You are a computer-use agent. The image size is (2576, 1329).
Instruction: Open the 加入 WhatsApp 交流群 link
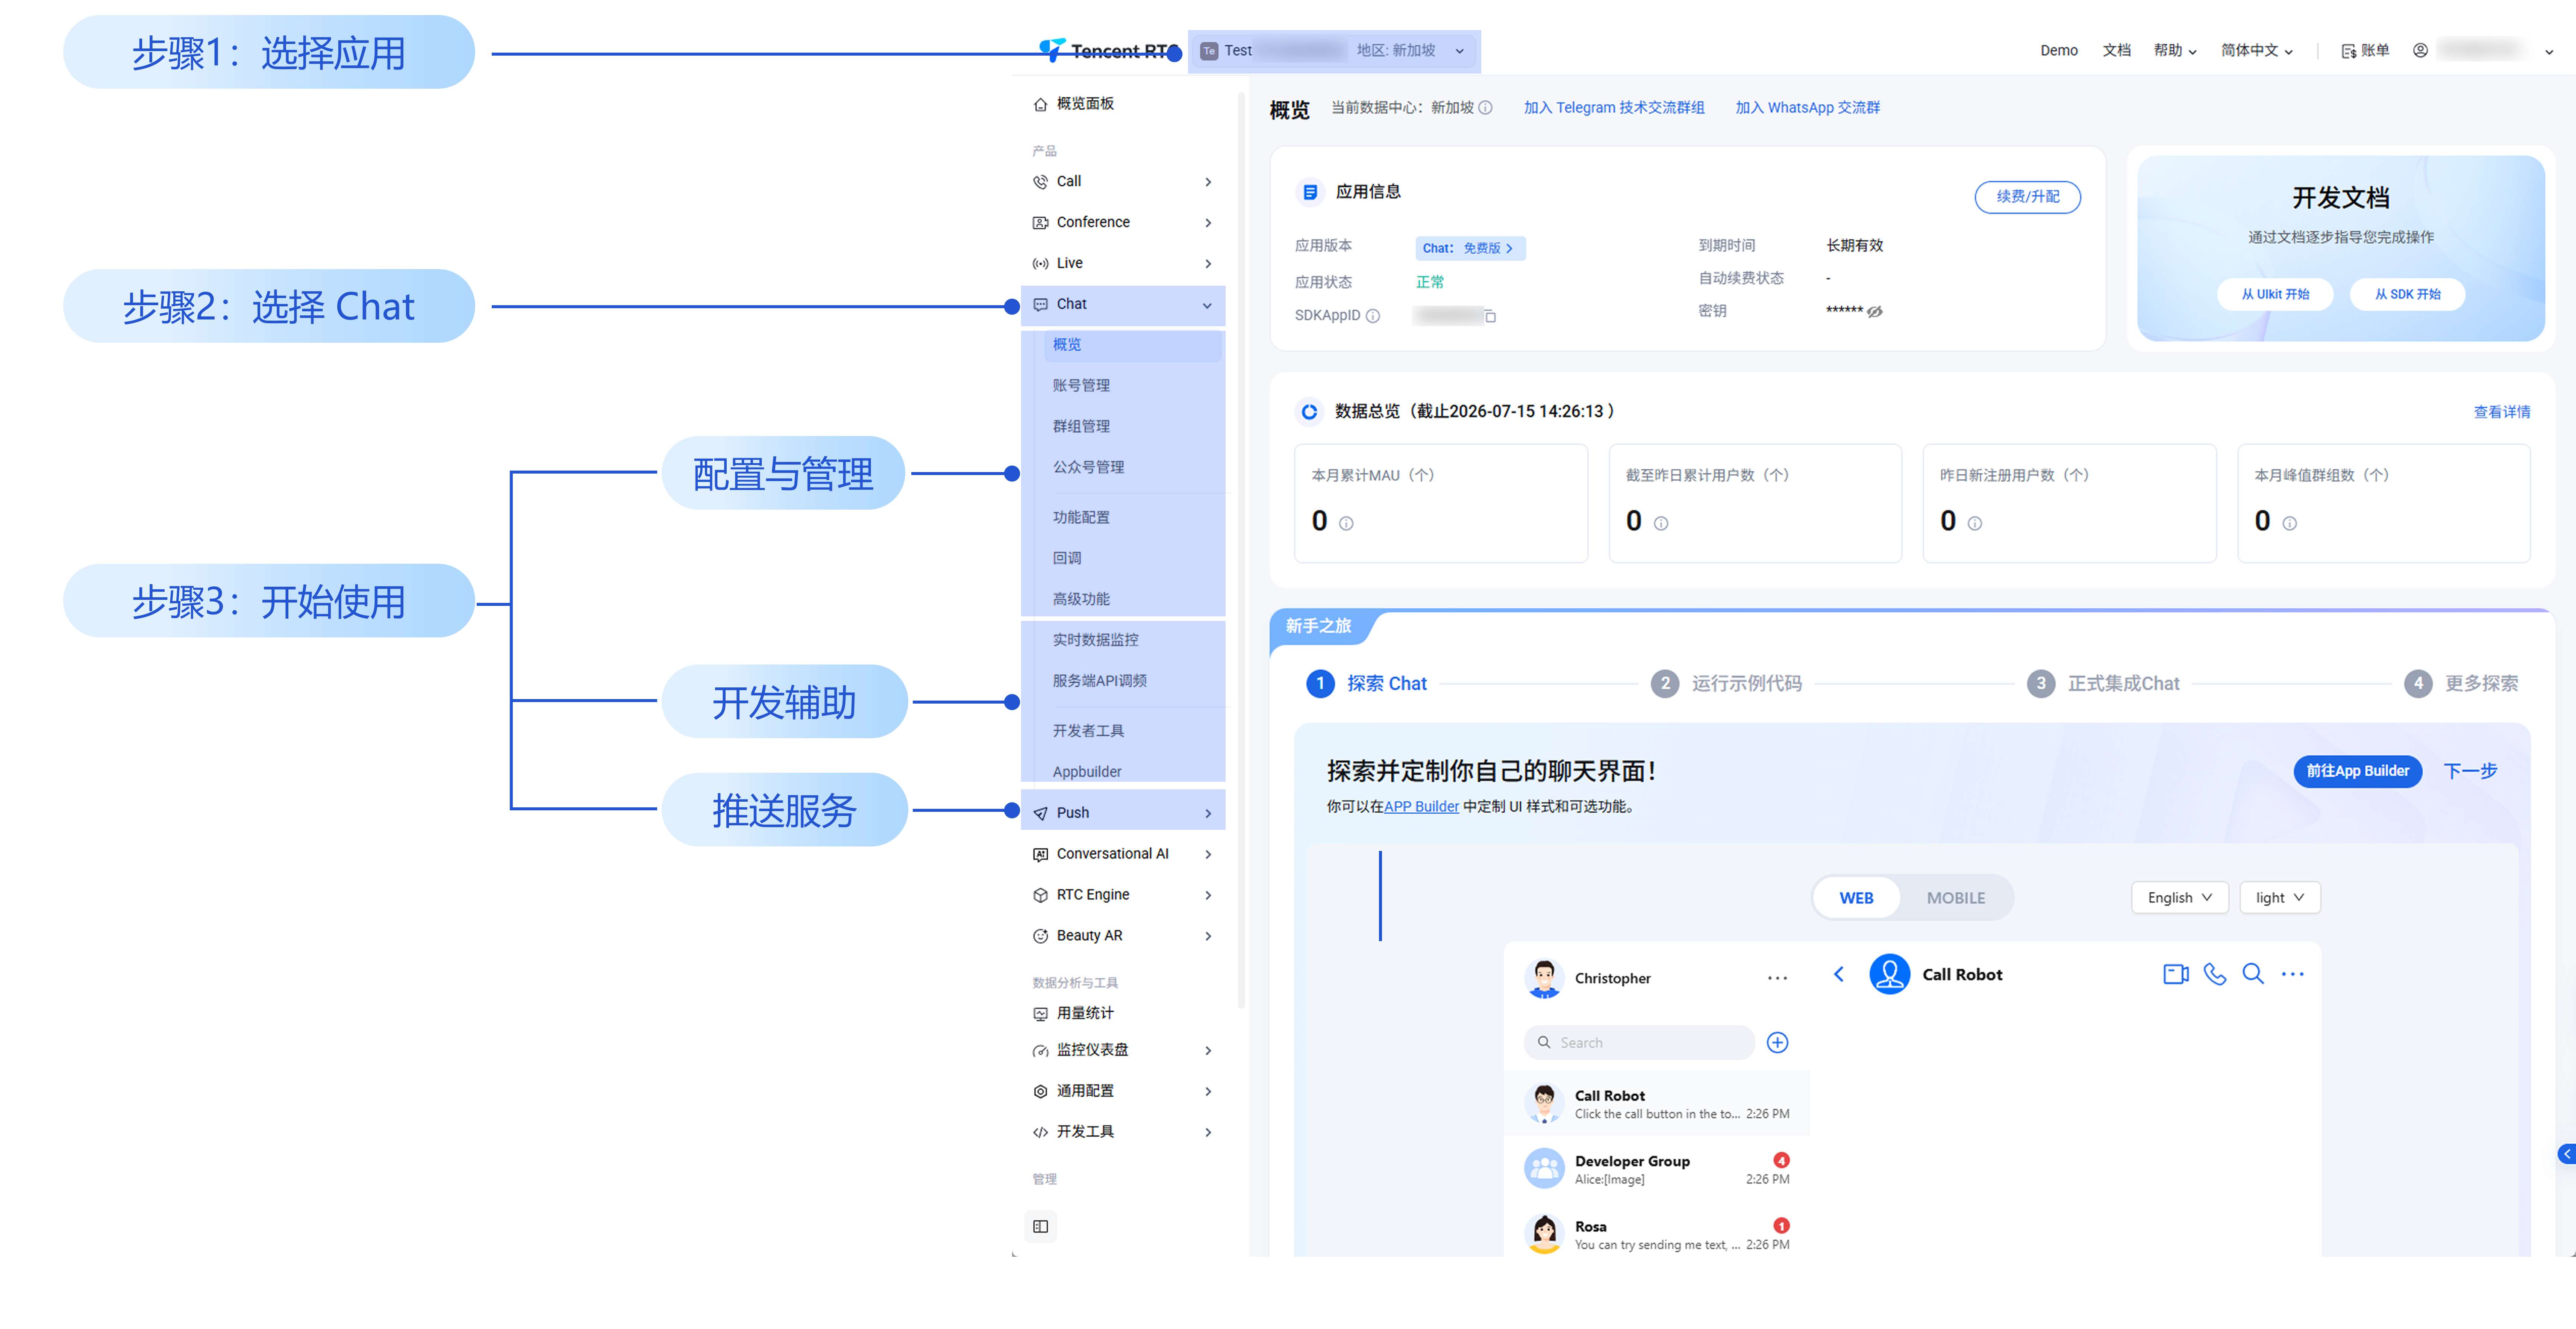(1807, 108)
